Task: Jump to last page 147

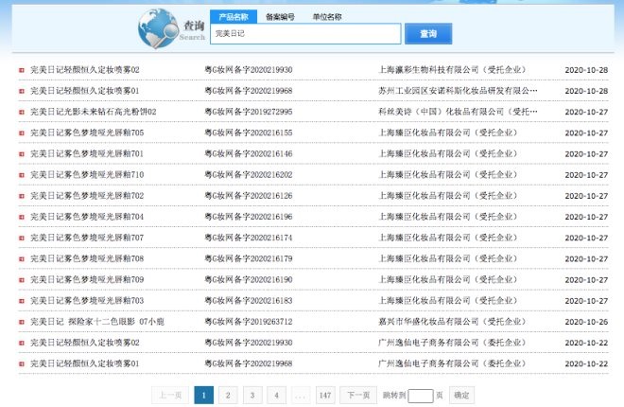Action: 325,395
